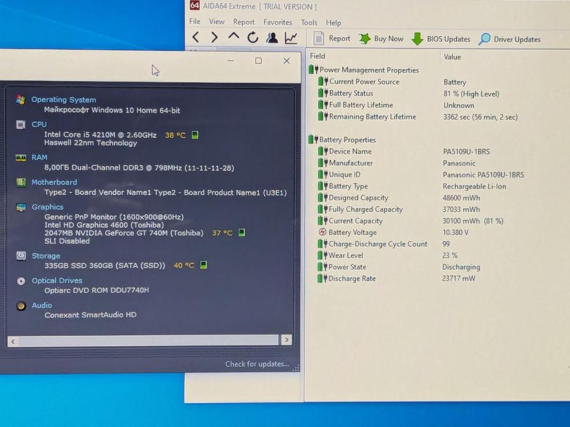The height and width of the screenshot is (427, 570).
Task: Open the user/favorites icon in AIDA64 toolbar
Action: coord(272,37)
